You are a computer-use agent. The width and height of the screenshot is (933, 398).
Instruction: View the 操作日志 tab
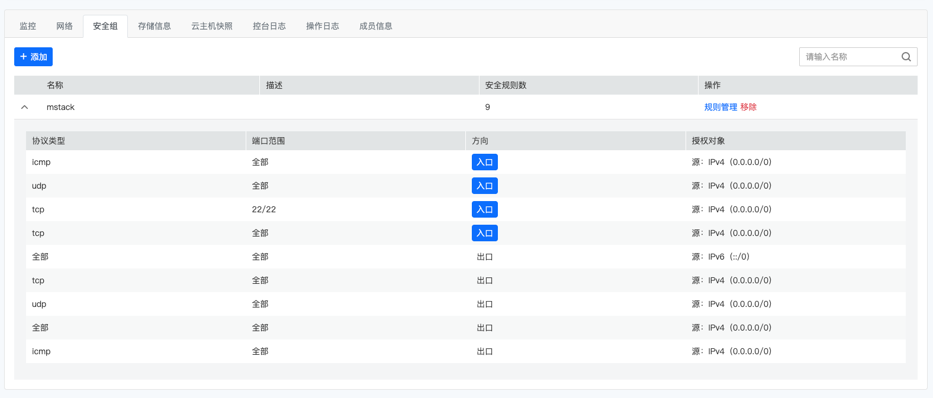pos(323,26)
